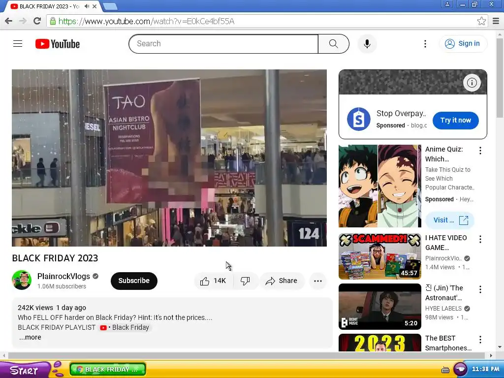This screenshot has width=504, height=378.
Task: Click the 1.06M subscribers text
Action: [62, 286]
